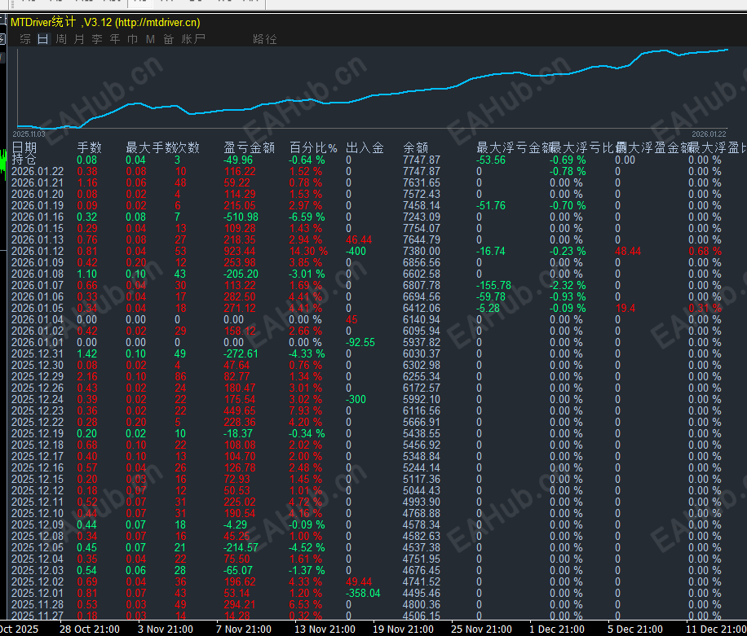The height and width of the screenshot is (636, 747).
Task: Switch to the 年 yearly statistics view
Action: click(x=115, y=39)
